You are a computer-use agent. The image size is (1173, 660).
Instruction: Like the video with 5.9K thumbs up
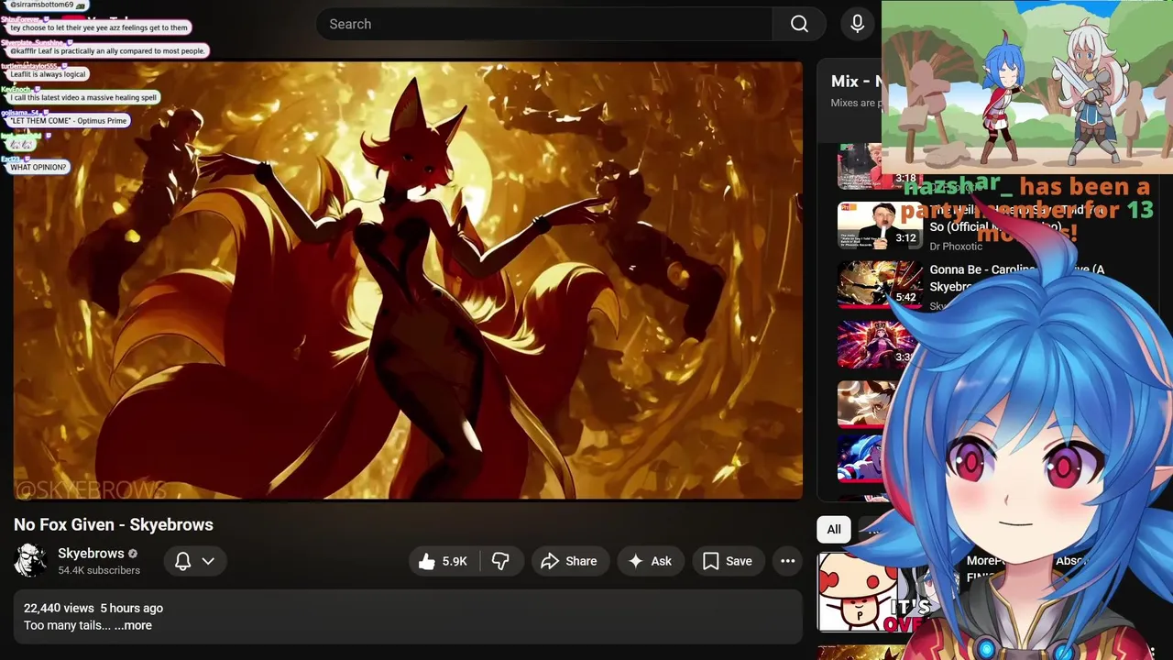click(x=444, y=561)
